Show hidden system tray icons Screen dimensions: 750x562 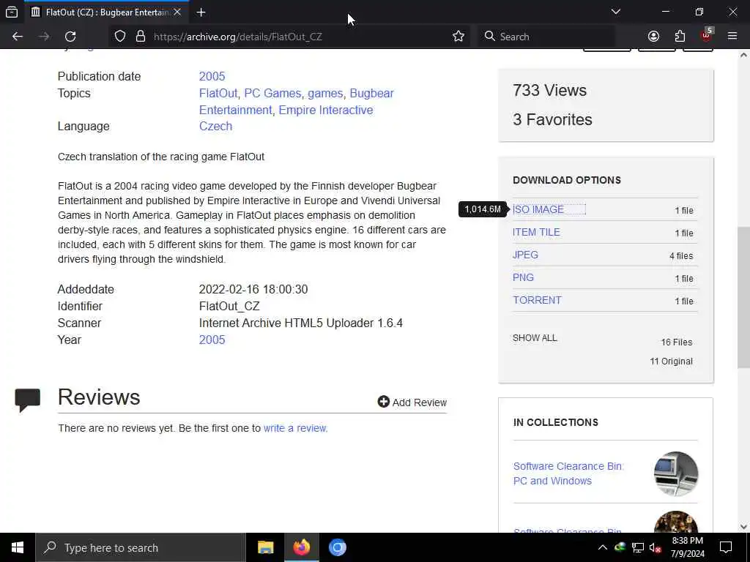(x=603, y=547)
